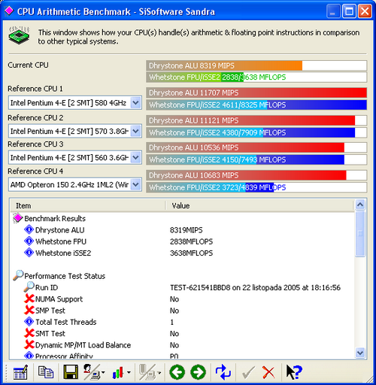Select the Performance Test Status item
The width and height of the screenshot is (376, 385).
(65, 276)
